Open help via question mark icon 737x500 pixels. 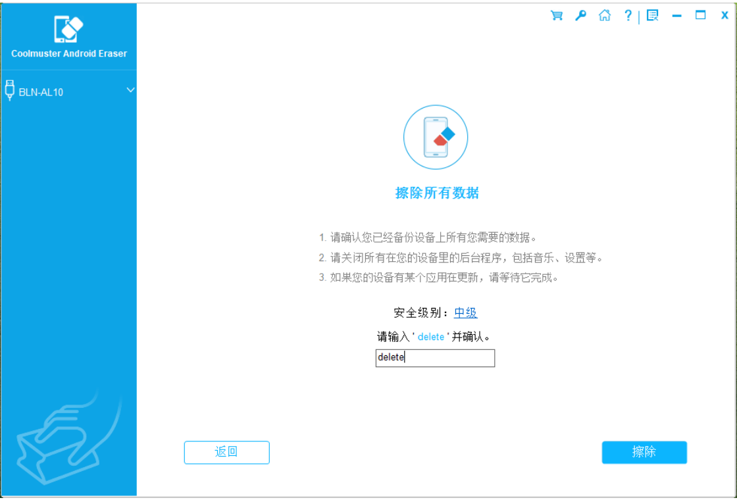pos(628,16)
